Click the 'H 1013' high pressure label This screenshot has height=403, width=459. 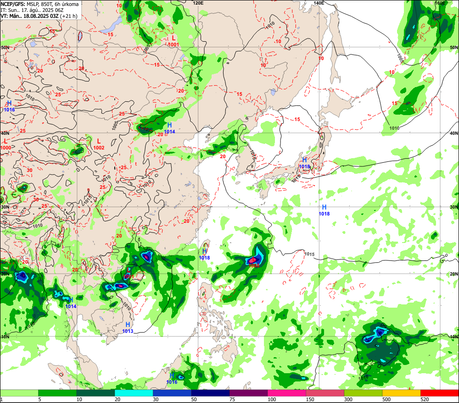(x=128, y=327)
